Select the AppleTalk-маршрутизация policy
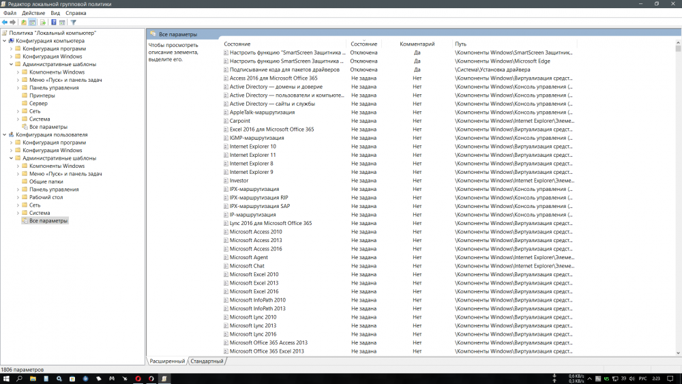 point(262,113)
